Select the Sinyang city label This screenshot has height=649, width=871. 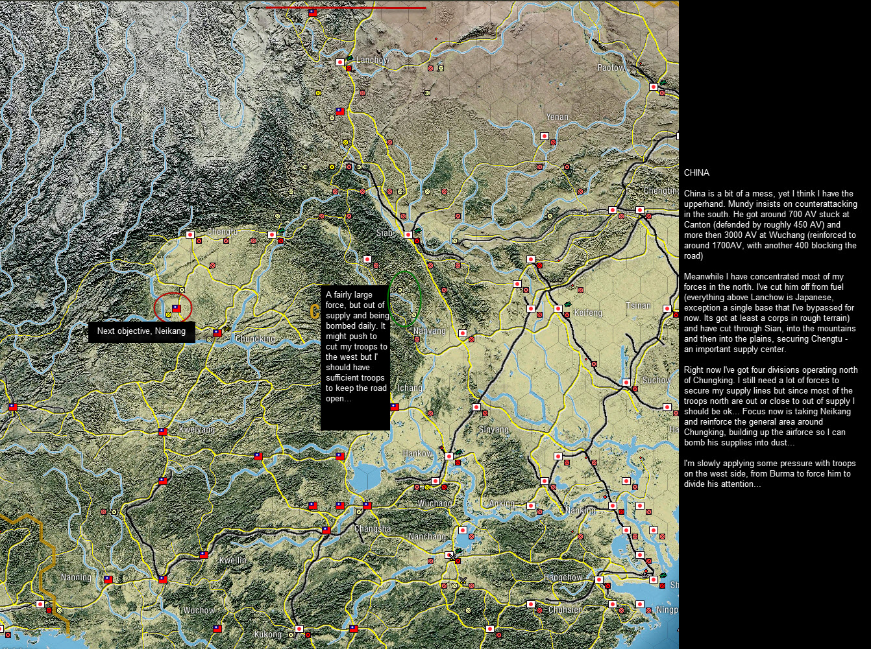(x=493, y=430)
